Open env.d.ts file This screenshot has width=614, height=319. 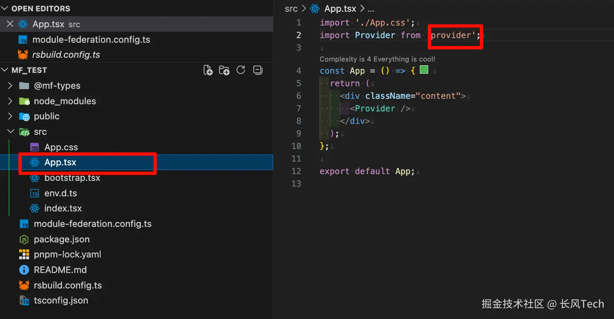[x=136, y=193]
